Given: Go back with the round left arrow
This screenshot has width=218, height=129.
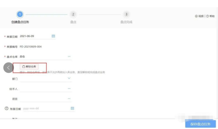Looking at the screenshot, I should (x=9, y=67).
